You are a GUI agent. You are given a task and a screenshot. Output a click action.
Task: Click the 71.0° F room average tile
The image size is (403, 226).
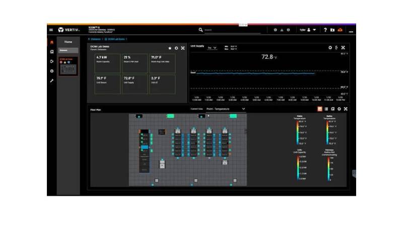pyautogui.click(x=162, y=64)
